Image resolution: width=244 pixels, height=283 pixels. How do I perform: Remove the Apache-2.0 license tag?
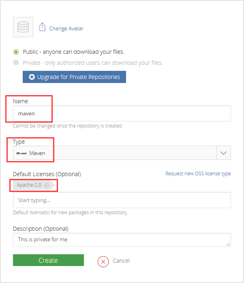click(x=47, y=185)
